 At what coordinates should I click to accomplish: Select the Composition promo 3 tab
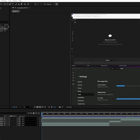[x=22, y=8]
